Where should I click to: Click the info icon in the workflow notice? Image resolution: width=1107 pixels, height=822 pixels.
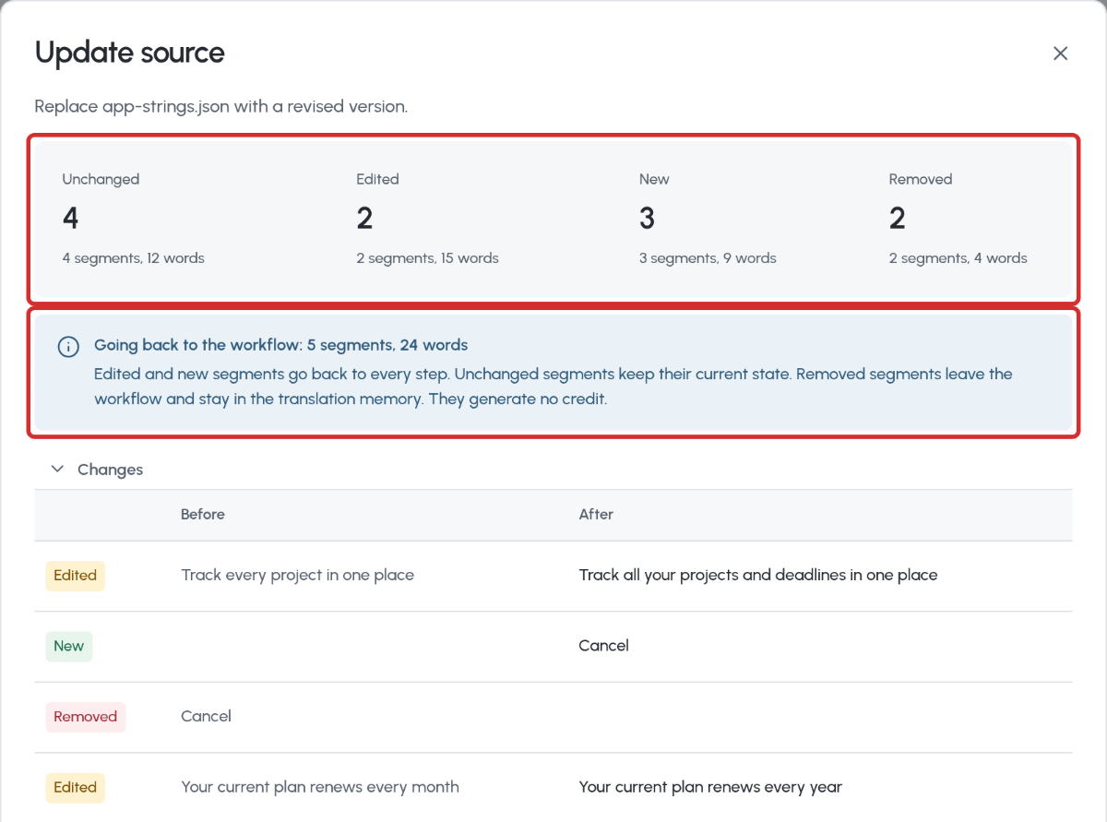coord(68,347)
